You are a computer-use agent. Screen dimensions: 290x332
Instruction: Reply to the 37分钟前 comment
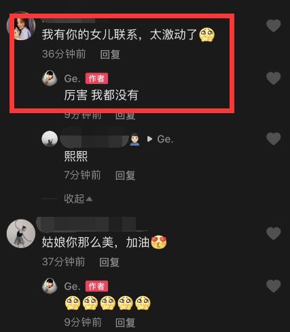click(x=109, y=262)
